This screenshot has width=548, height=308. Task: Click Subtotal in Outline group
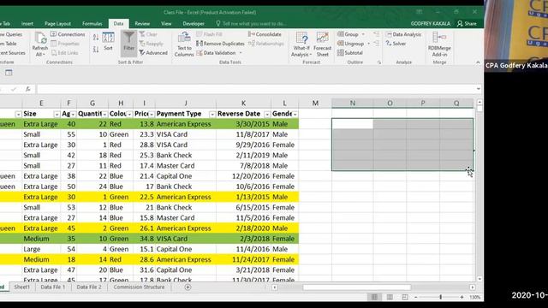(350, 53)
